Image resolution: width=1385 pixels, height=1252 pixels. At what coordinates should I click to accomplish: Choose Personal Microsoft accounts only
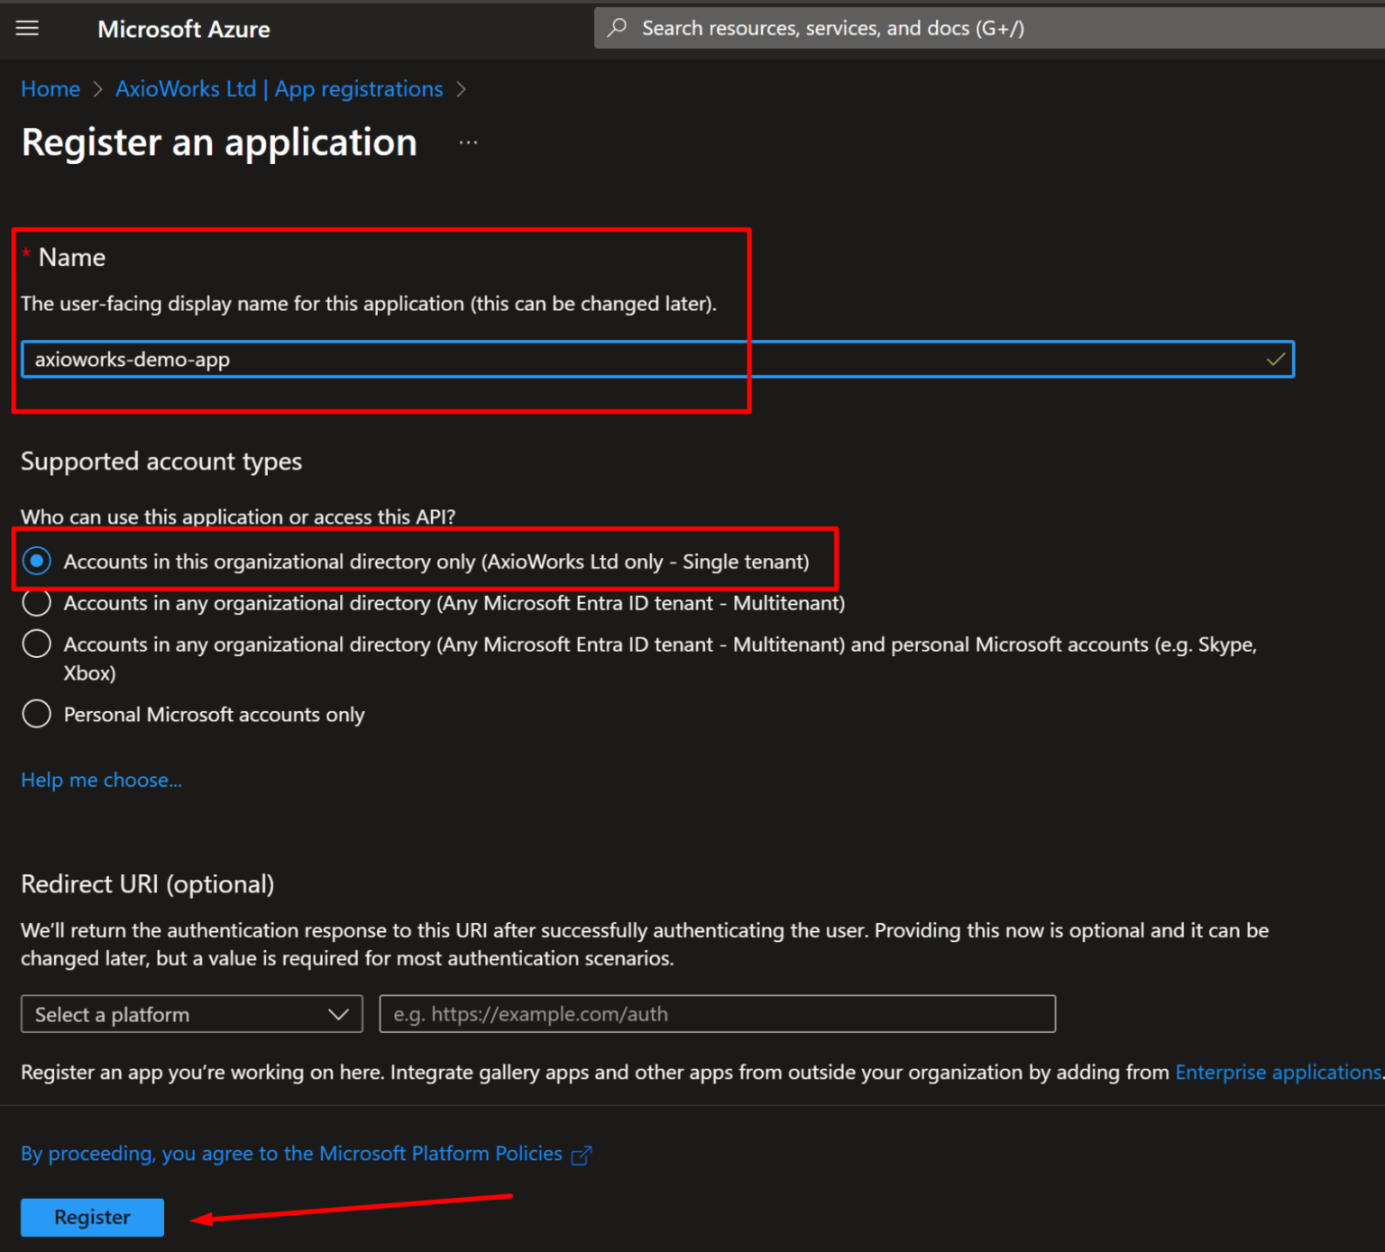coord(36,714)
